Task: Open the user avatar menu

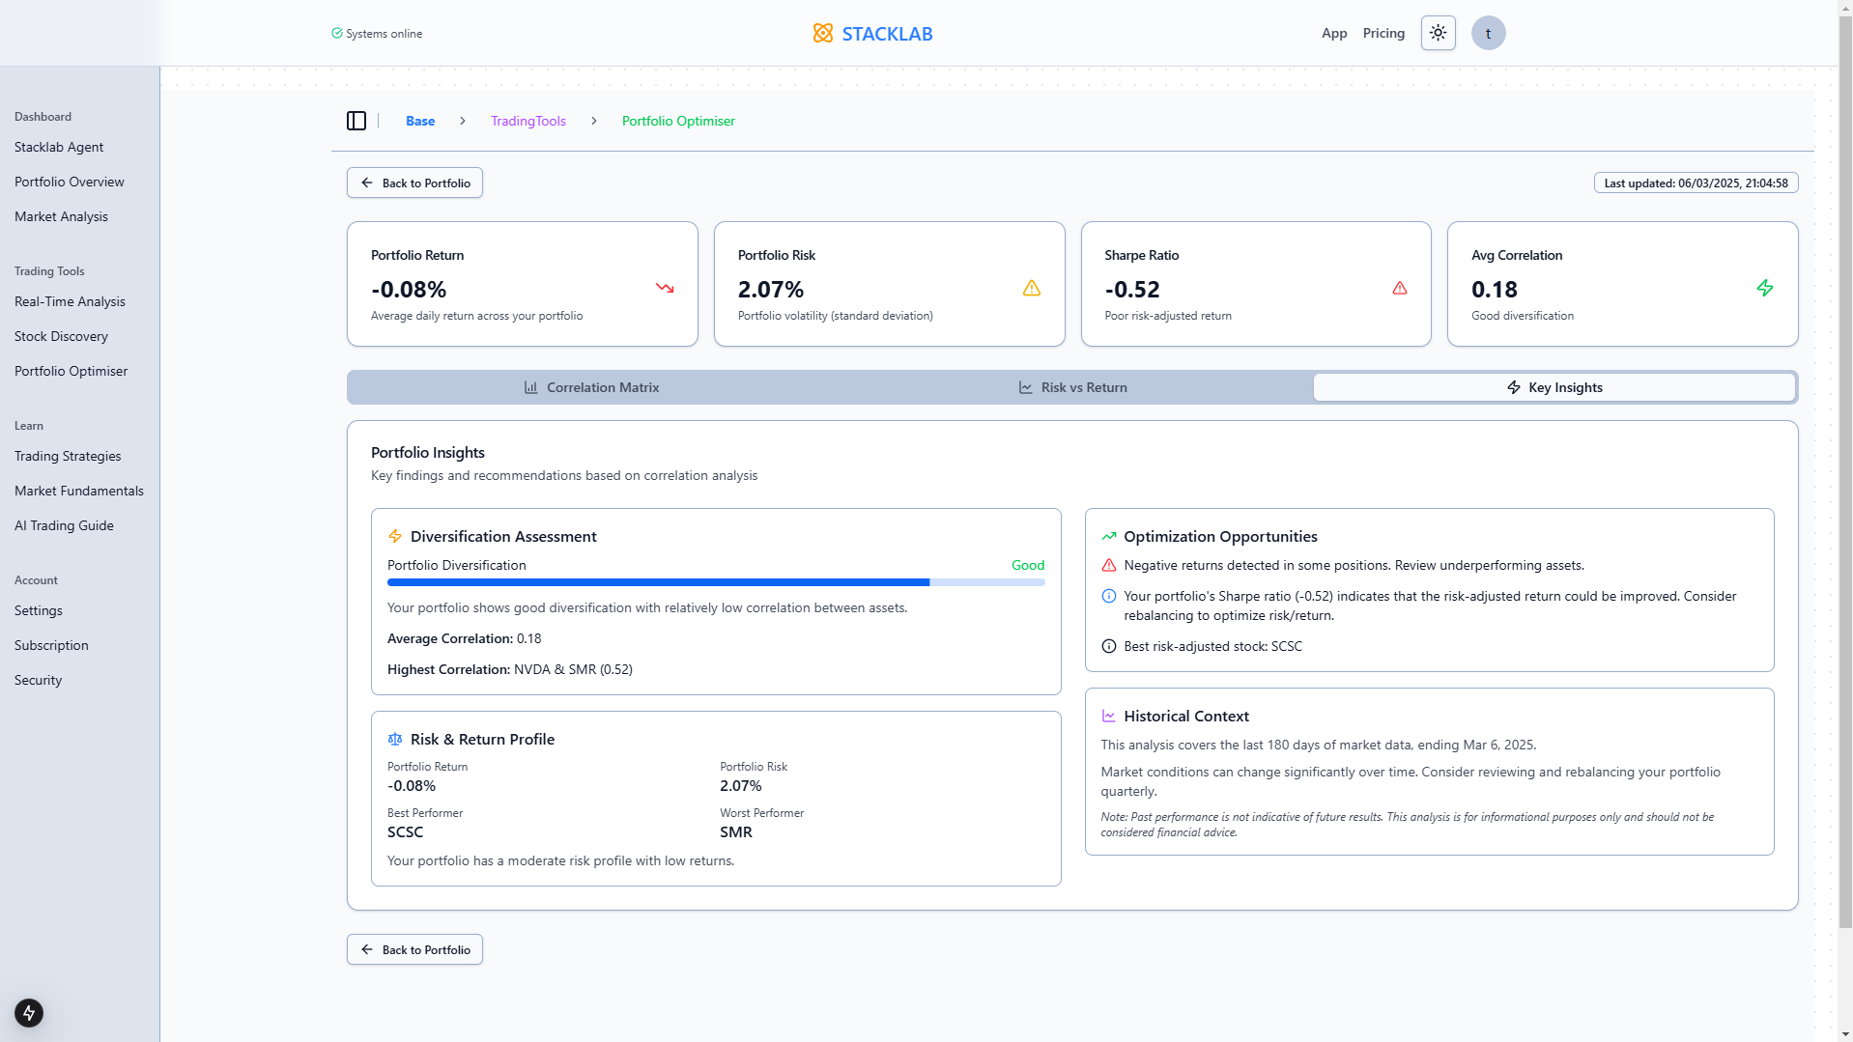Action: tap(1488, 32)
